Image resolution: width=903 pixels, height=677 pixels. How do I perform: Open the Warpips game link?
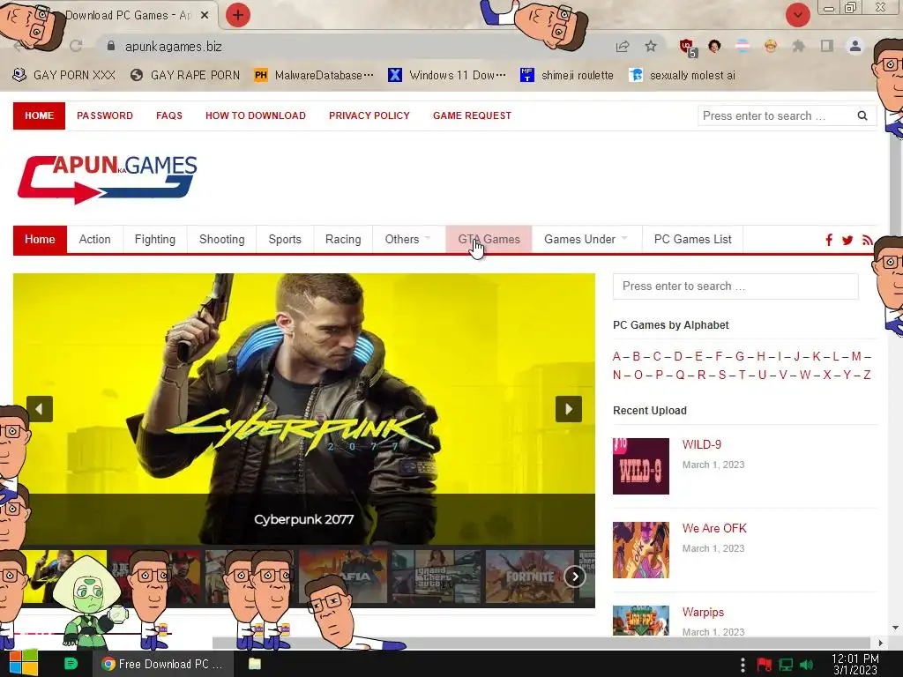pos(703,613)
